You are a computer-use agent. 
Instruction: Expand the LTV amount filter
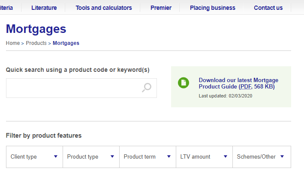click(x=205, y=157)
